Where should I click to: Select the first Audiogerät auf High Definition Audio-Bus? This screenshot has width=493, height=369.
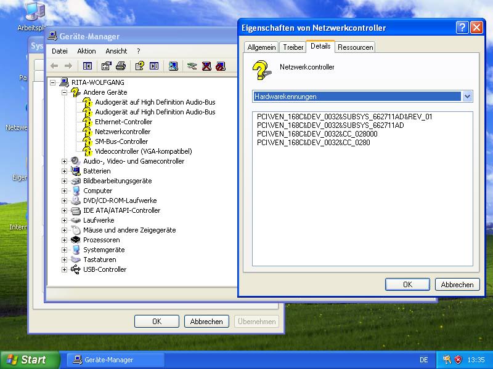tap(155, 102)
